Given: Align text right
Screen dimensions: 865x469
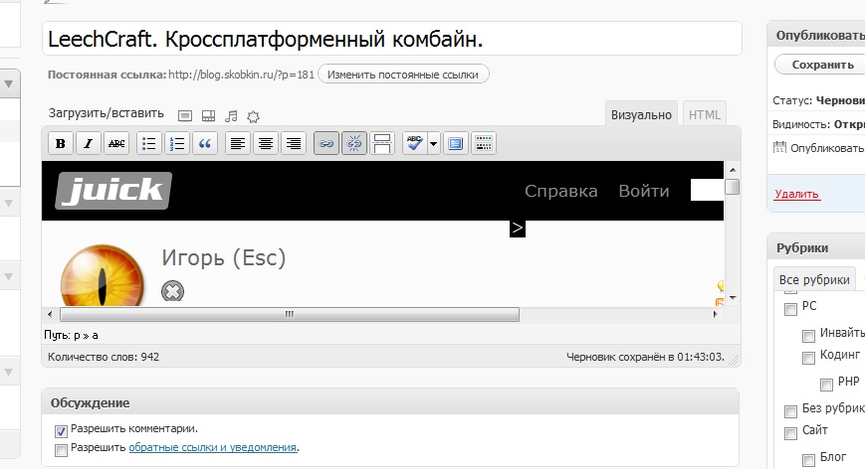Looking at the screenshot, I should (294, 144).
